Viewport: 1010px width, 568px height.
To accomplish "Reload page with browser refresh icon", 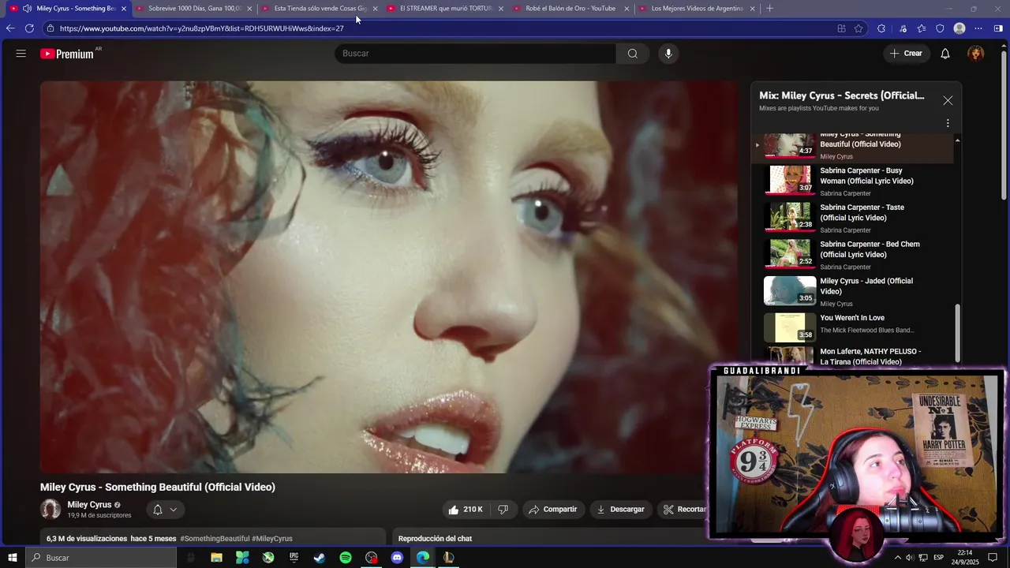I will pos(29,28).
